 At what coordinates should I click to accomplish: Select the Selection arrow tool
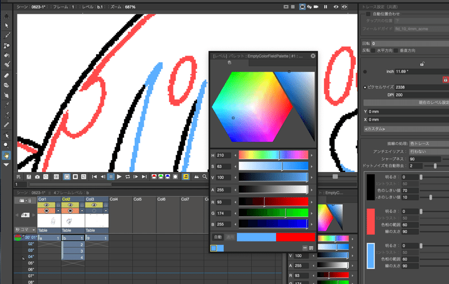point(6,26)
